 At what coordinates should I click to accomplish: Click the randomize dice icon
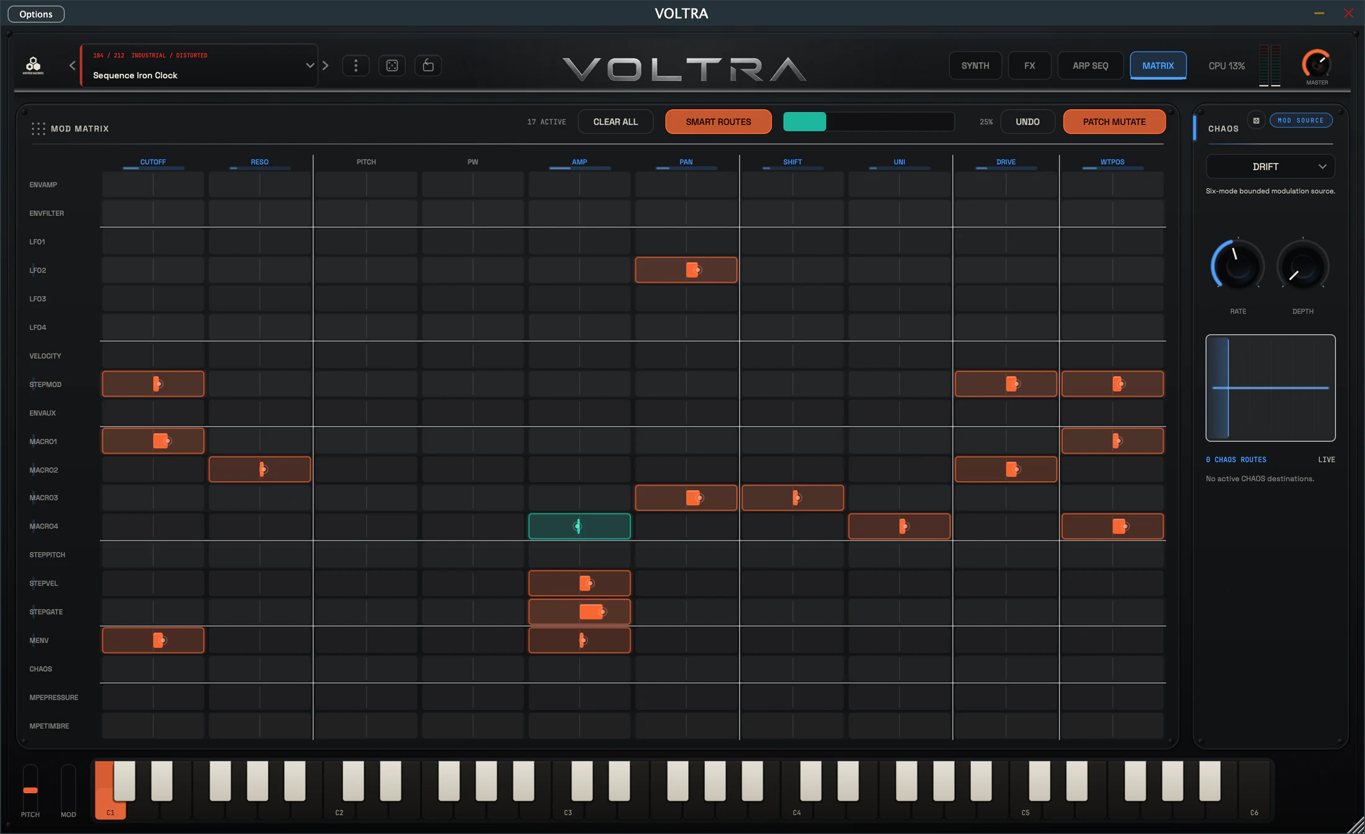coord(392,65)
